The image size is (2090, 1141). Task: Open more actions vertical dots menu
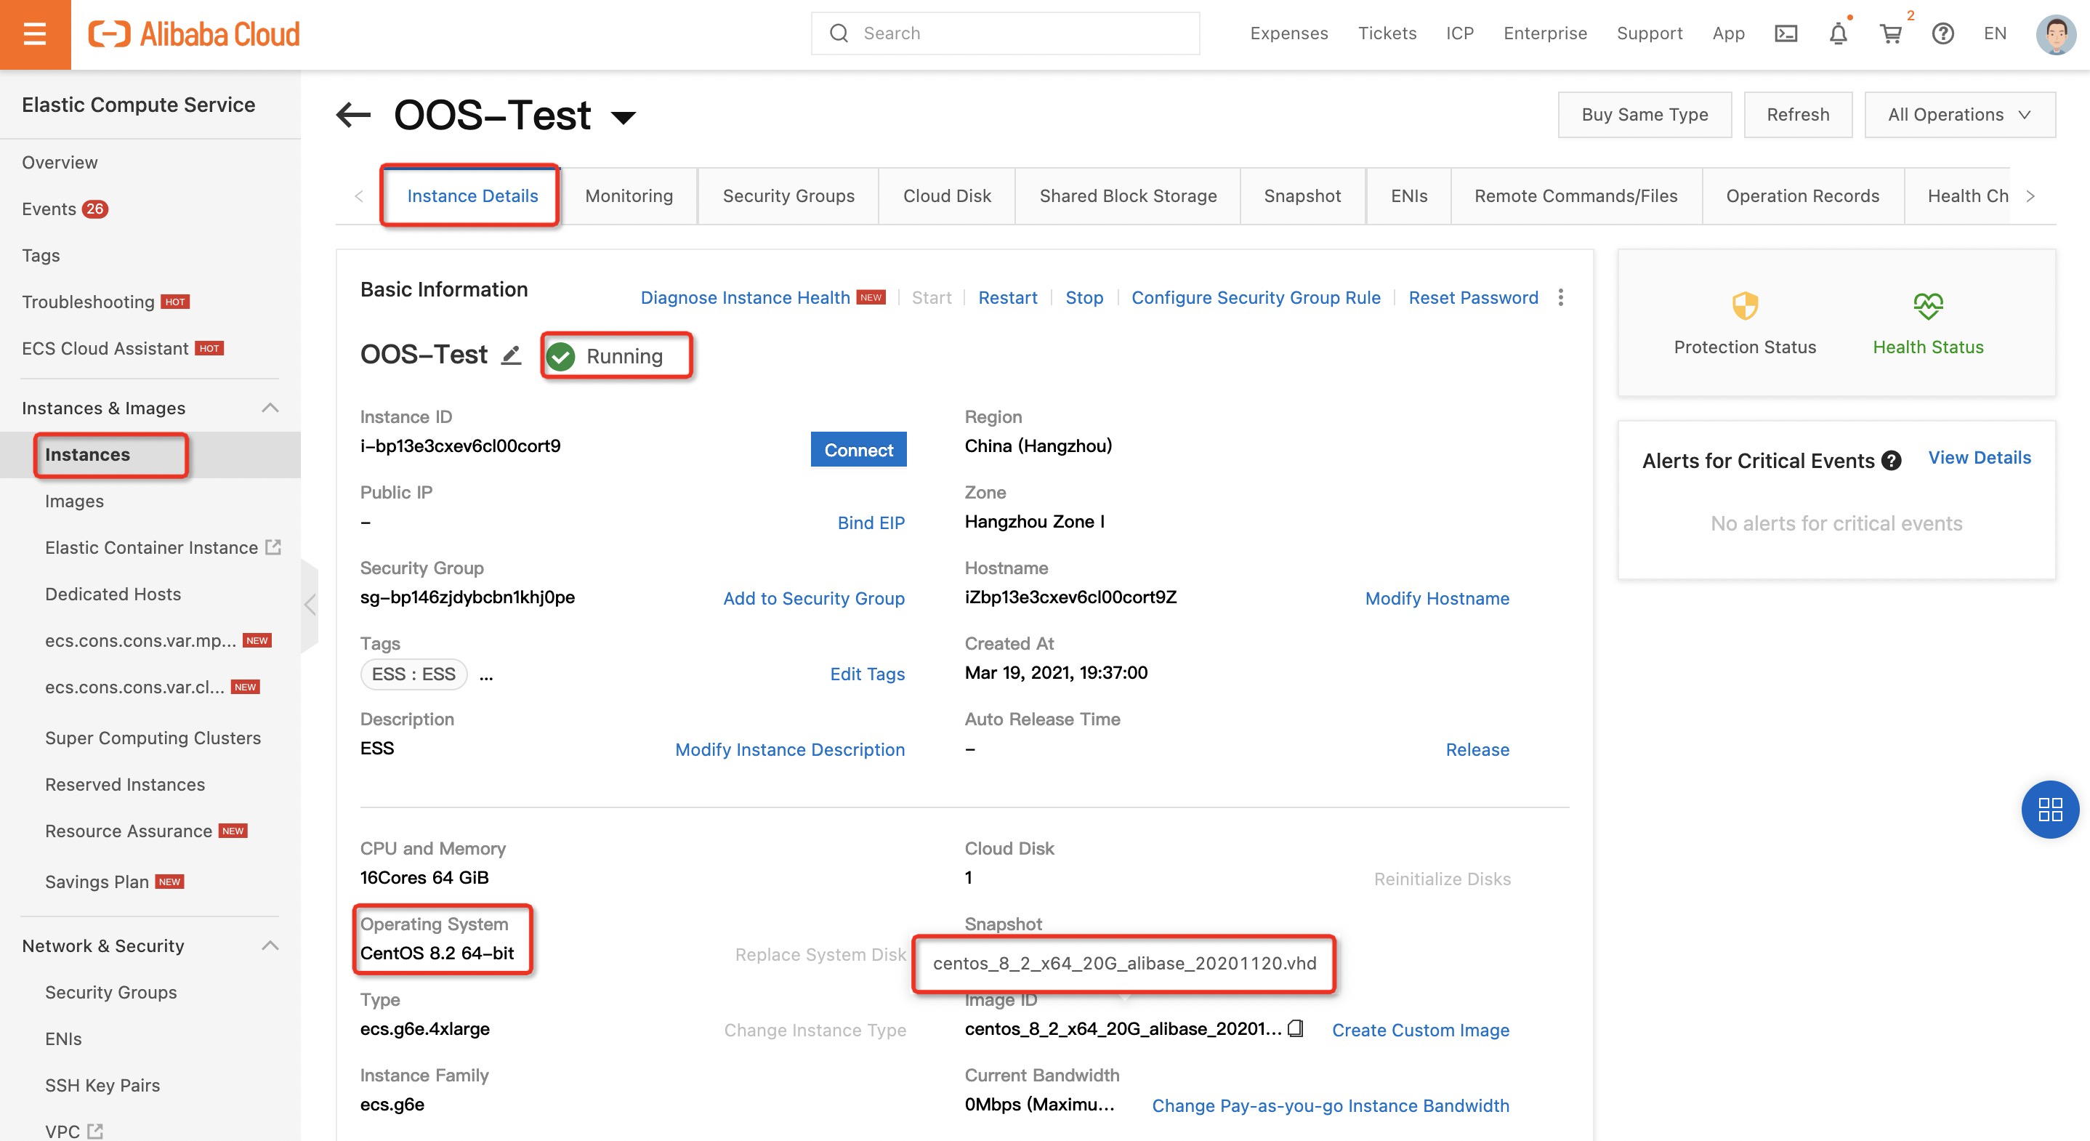click(1560, 297)
